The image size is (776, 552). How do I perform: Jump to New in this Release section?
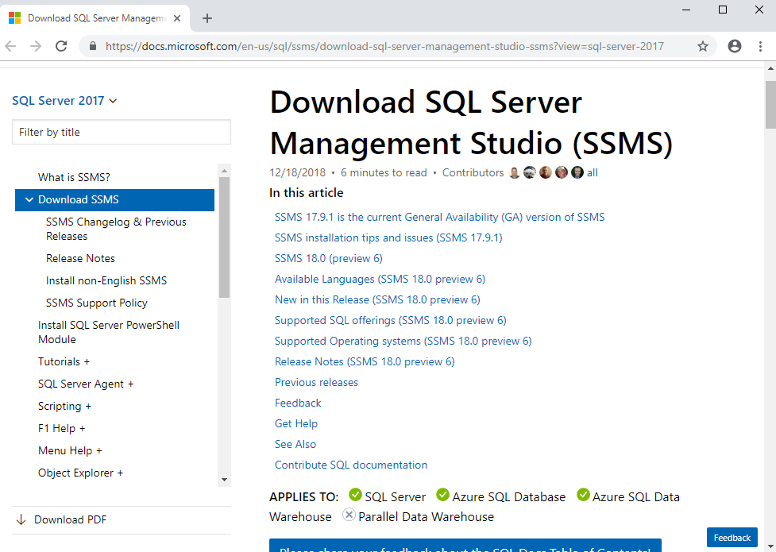(377, 300)
